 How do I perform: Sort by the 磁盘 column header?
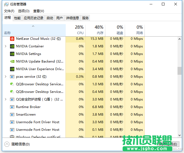point(115,30)
